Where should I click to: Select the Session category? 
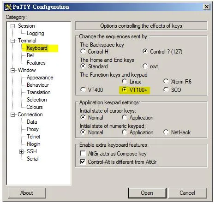(26, 26)
